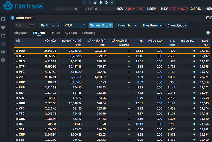Image resolution: width=212 pixels, height=142 pixels.
Task: Switch to the Tổng Quan tab
Action: pos(21,33)
